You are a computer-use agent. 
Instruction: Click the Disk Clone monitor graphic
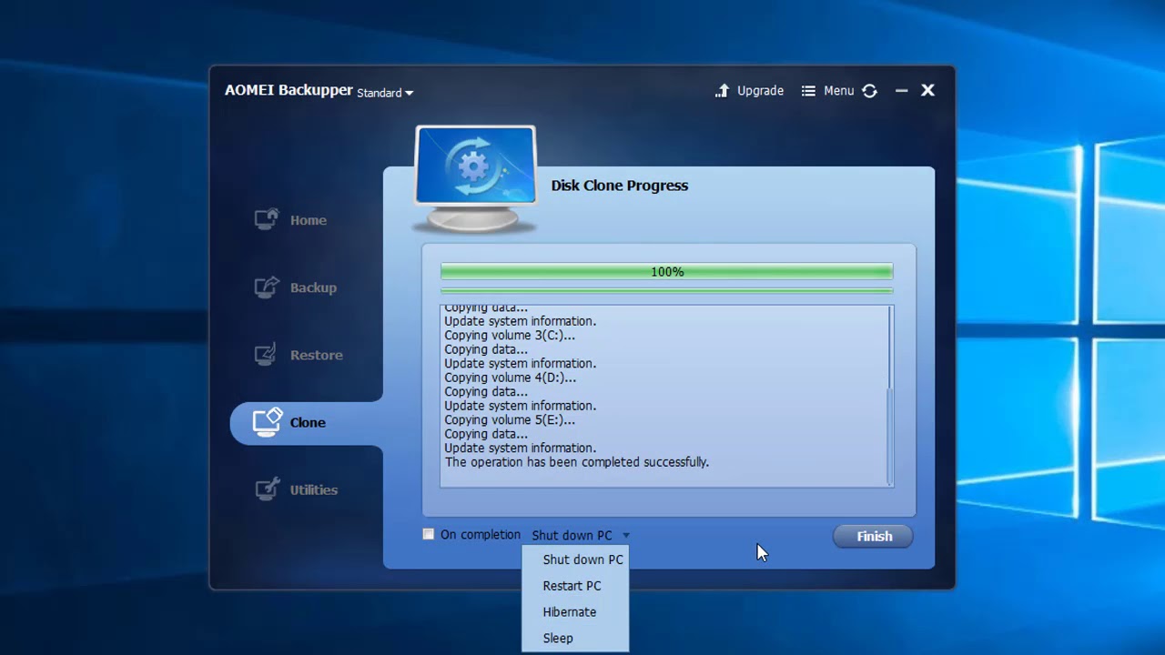pos(475,178)
